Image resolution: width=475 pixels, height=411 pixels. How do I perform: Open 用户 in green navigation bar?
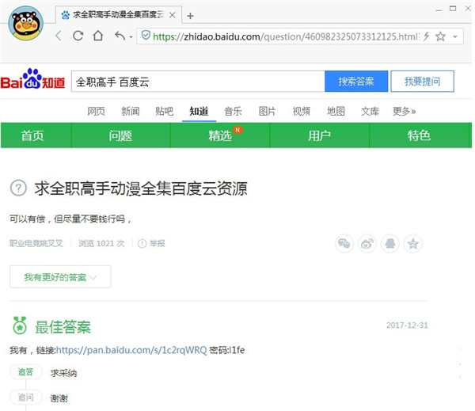pyautogui.click(x=320, y=135)
